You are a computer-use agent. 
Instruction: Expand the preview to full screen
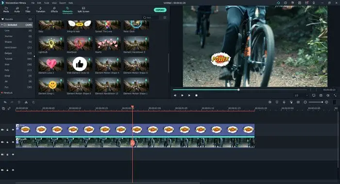tap(335, 95)
